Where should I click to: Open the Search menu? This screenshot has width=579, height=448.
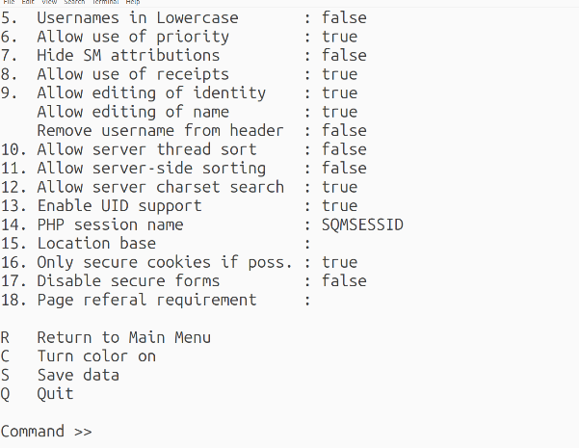click(74, 2)
